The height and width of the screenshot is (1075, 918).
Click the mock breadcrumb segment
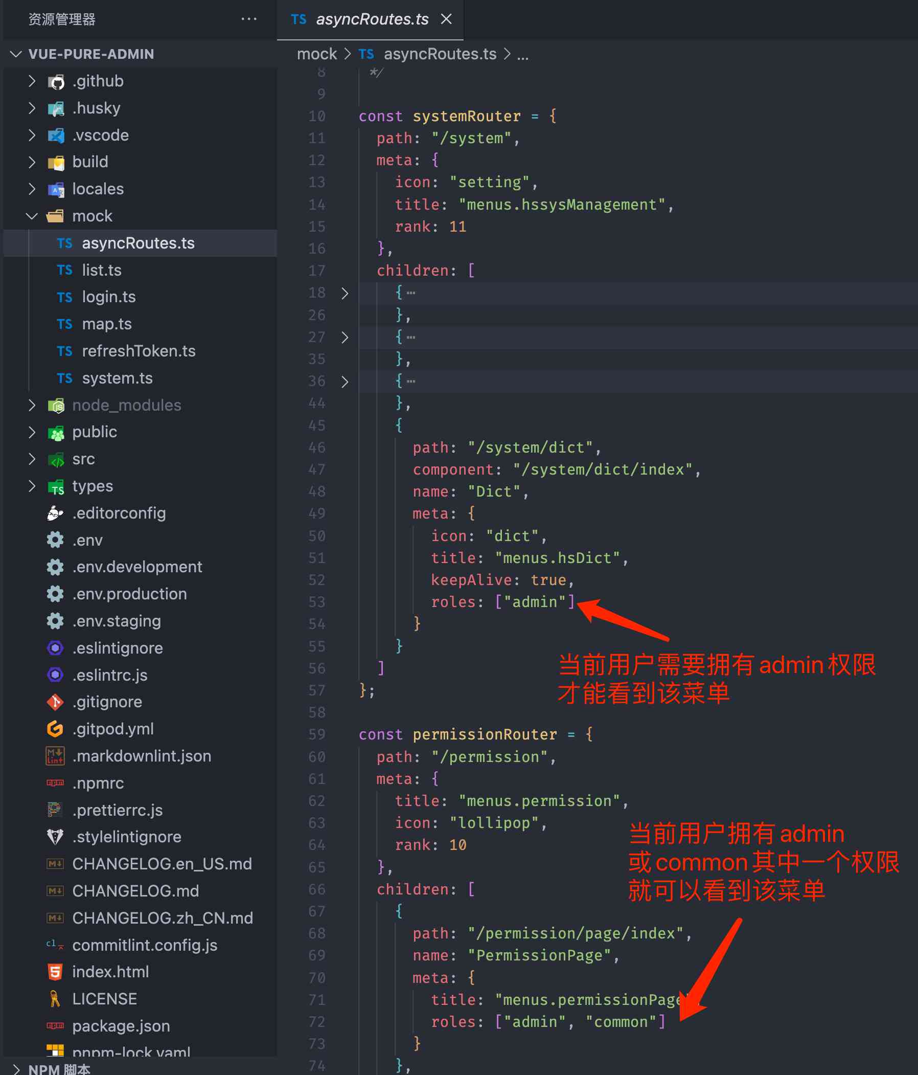316,54
